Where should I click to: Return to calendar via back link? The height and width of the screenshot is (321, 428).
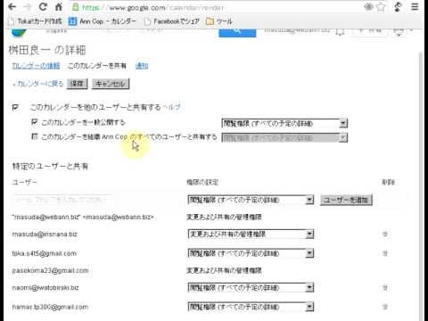(x=38, y=84)
